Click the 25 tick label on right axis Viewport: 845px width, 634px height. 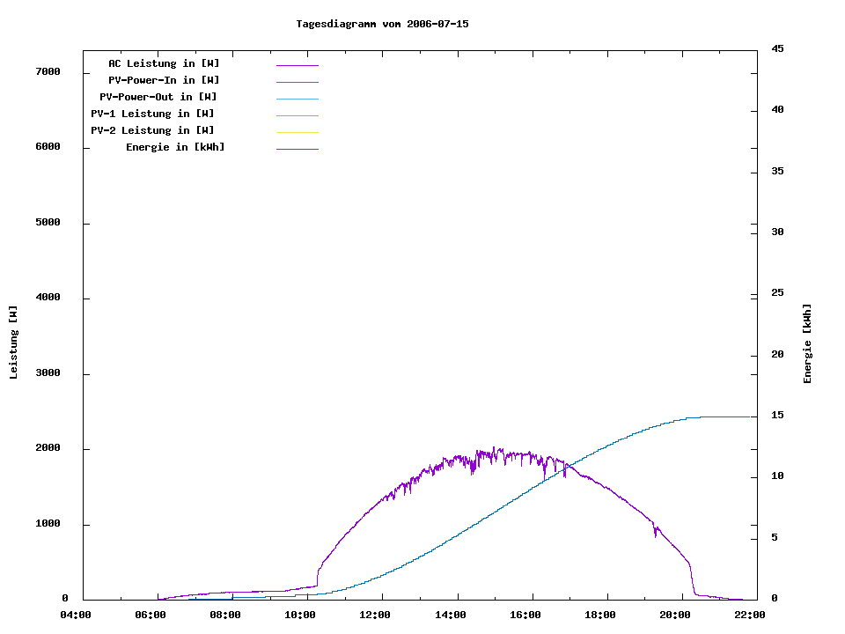click(777, 293)
